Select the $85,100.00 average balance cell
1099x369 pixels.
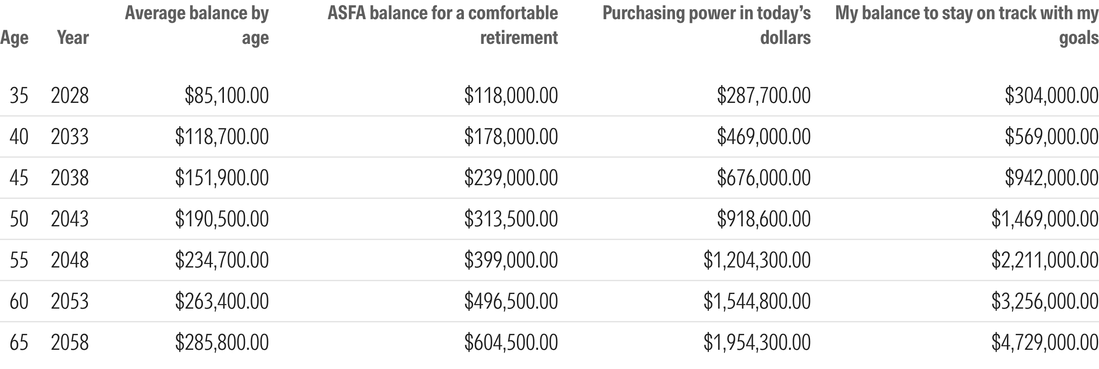tap(227, 96)
